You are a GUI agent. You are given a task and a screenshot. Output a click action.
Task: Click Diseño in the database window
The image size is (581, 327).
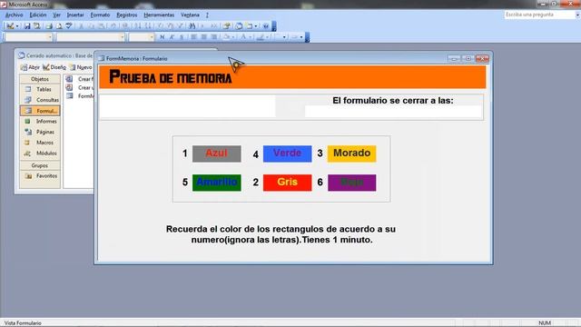[54, 67]
